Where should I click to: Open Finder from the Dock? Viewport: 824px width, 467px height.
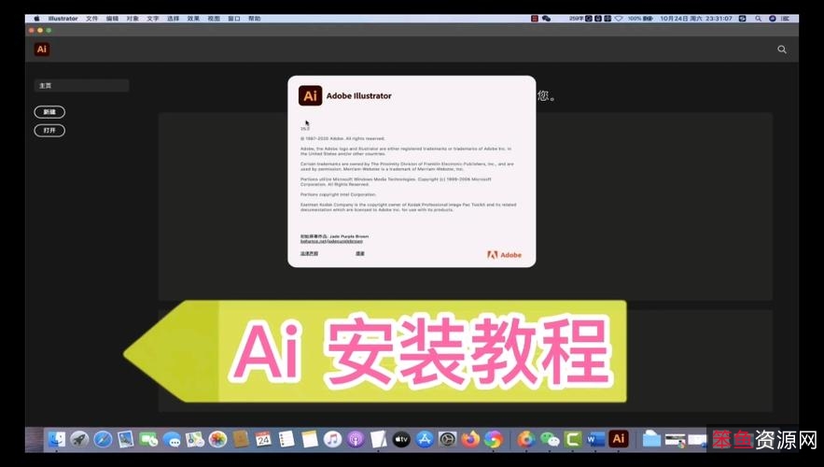coord(57,439)
